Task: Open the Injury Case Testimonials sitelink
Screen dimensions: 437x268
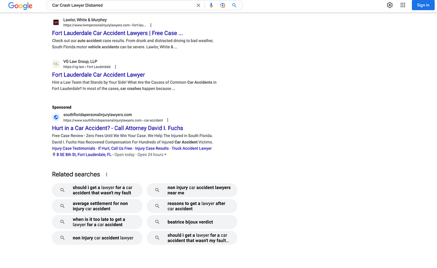Action: pyautogui.click(x=73, y=149)
